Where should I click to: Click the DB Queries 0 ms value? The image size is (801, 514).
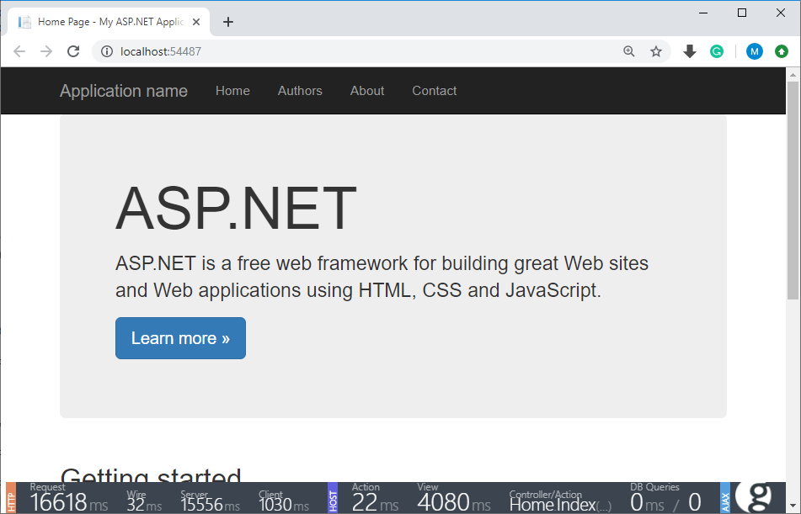(646, 502)
